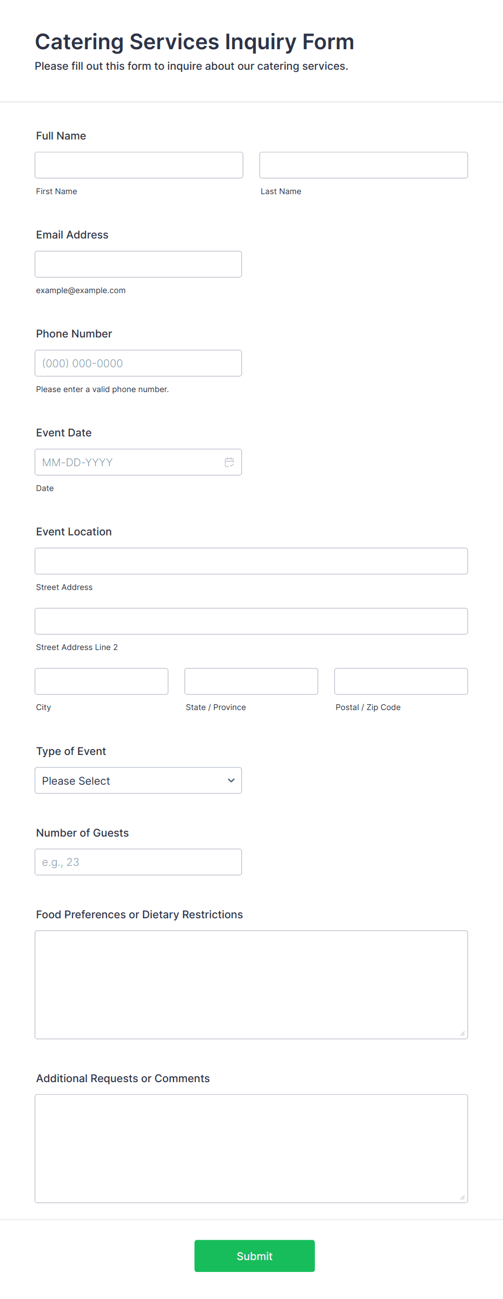Click the Full Name label
This screenshot has height=1299, width=503.
pyautogui.click(x=61, y=136)
